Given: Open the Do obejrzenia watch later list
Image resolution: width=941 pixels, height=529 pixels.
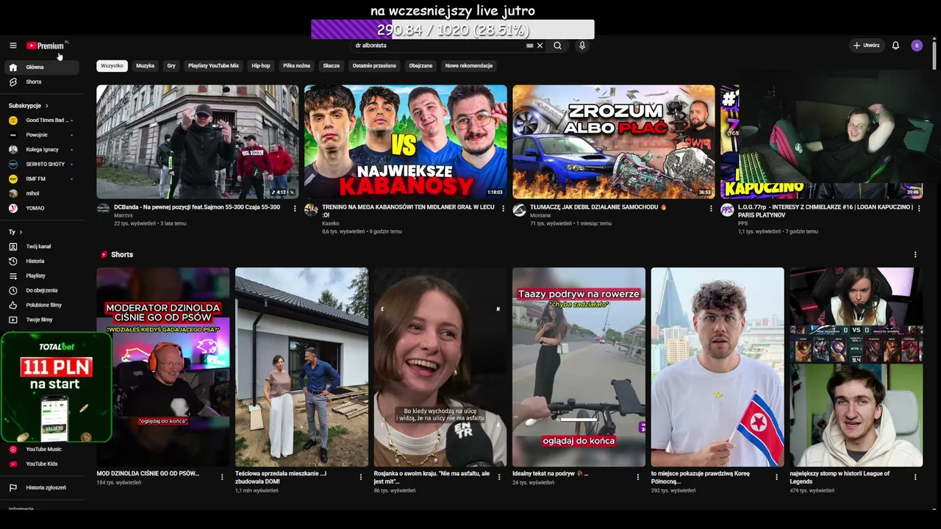Looking at the screenshot, I should [x=42, y=290].
